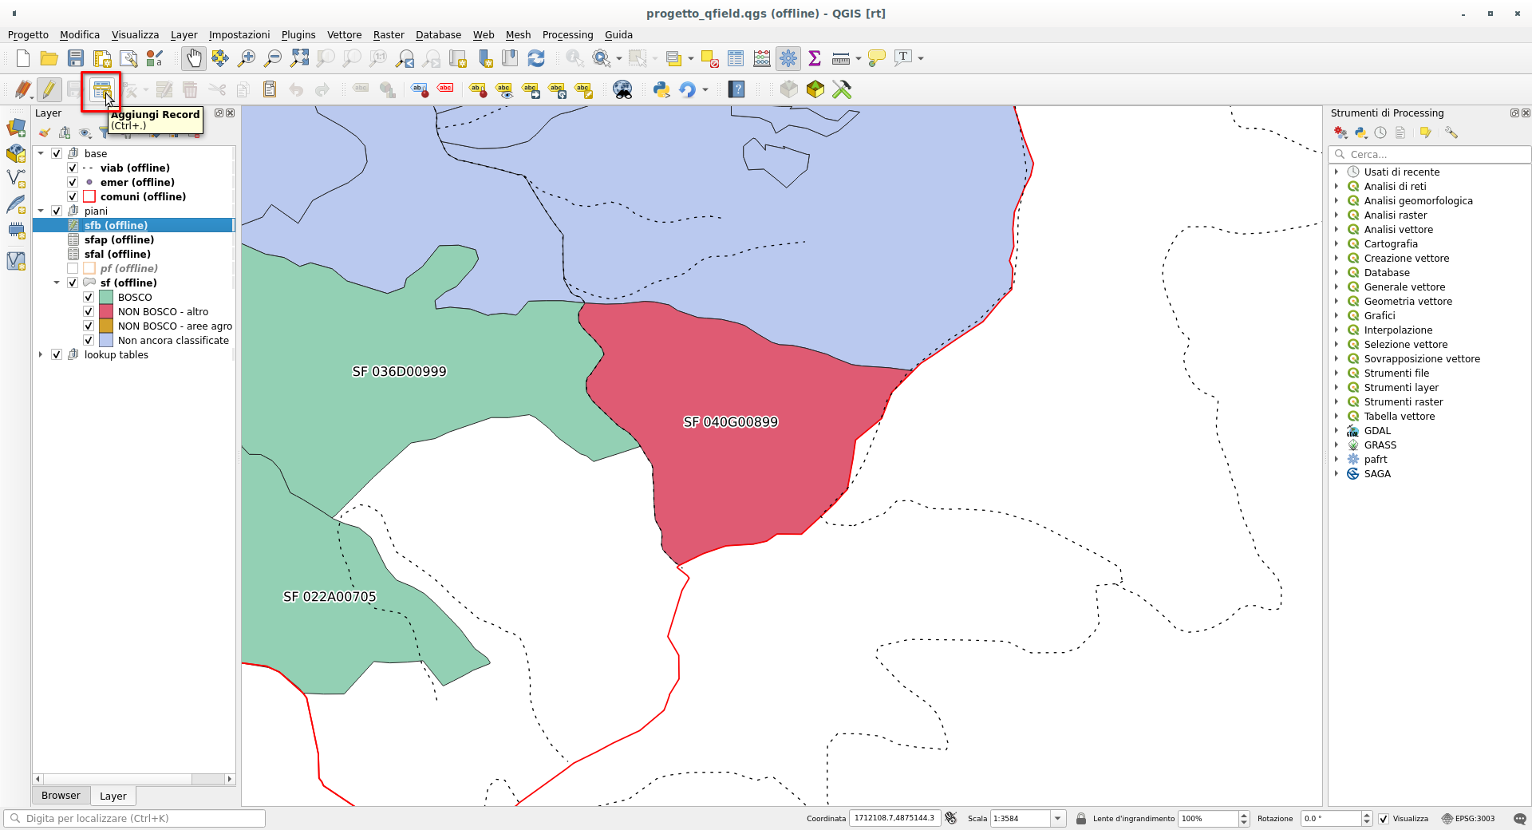Click the Pan Map to Selection icon

pyautogui.click(x=219, y=58)
